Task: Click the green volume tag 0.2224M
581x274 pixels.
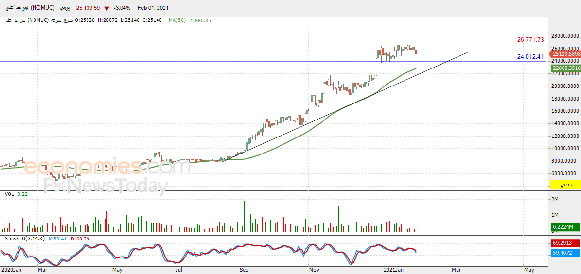Action: click(565, 227)
